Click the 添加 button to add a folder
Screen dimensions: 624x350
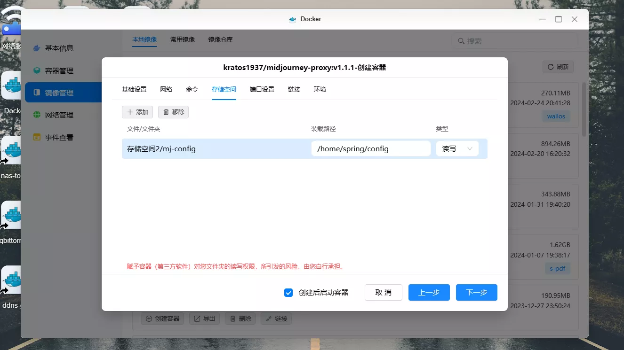coord(137,112)
